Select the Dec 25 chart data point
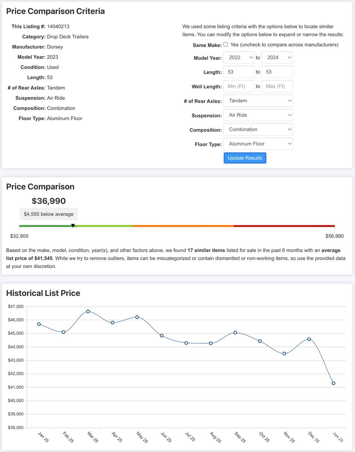The height and width of the screenshot is (452, 355). pos(309,339)
